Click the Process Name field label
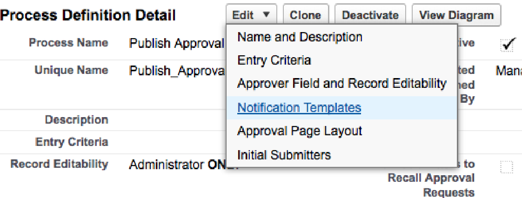Image resolution: width=522 pixels, height=198 pixels. (x=68, y=43)
